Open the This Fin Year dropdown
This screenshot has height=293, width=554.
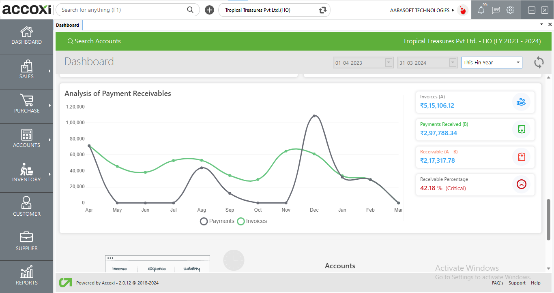coord(492,63)
